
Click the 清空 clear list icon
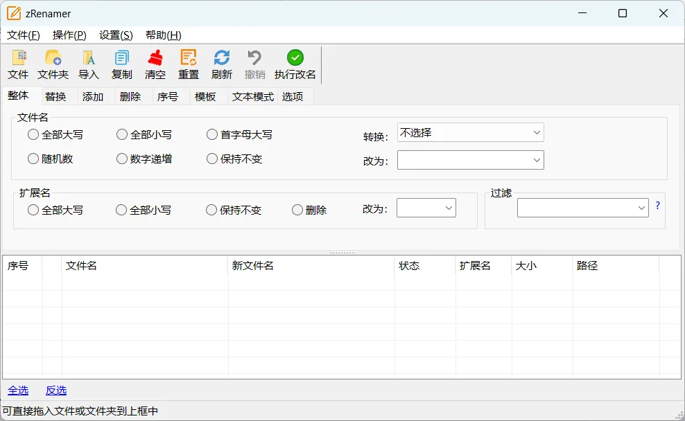coord(155,64)
